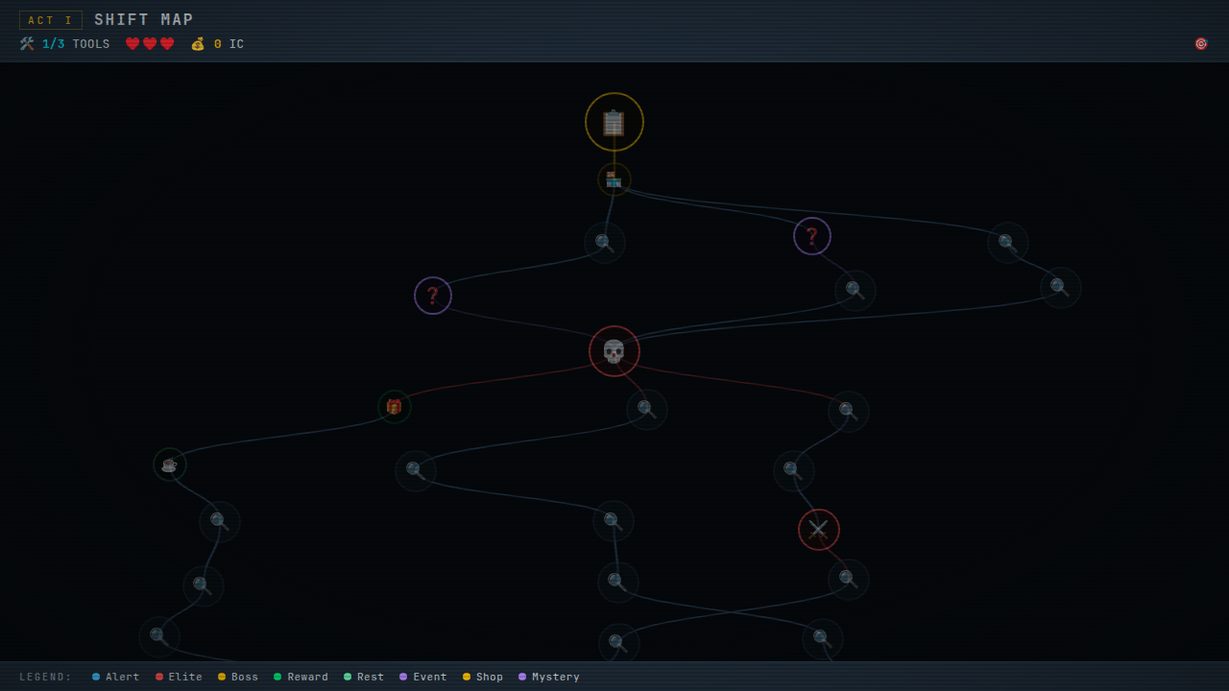Open the shop node below the boss
The image size is (1229, 691).
coord(614,179)
